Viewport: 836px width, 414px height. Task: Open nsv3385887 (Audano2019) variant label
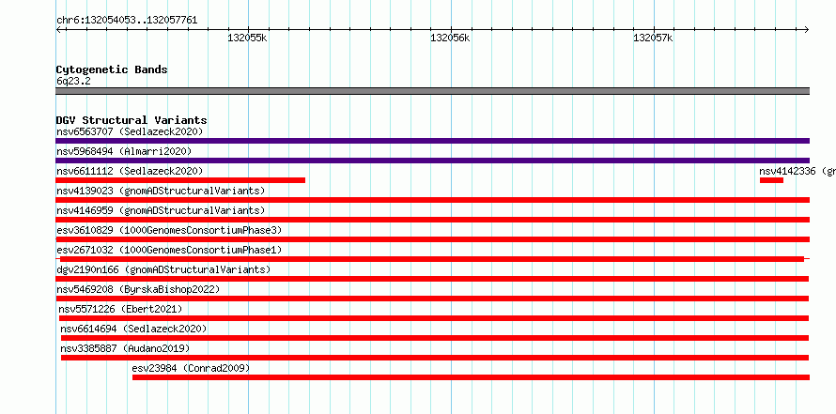[125, 348]
